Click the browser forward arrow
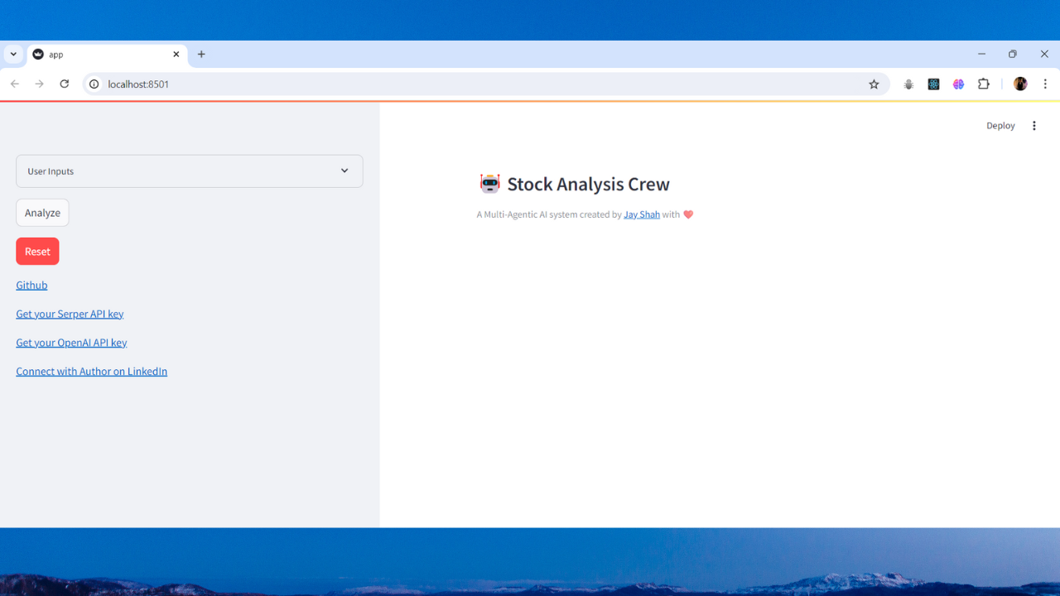 40,84
